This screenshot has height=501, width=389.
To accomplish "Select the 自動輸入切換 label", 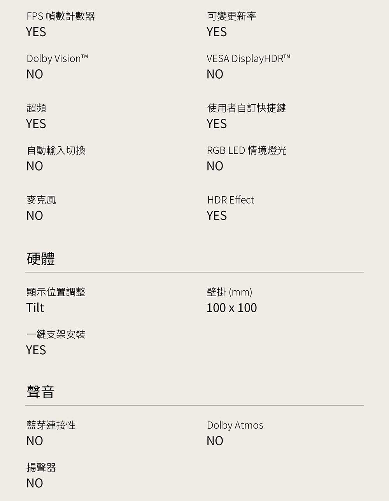I will [x=56, y=150].
